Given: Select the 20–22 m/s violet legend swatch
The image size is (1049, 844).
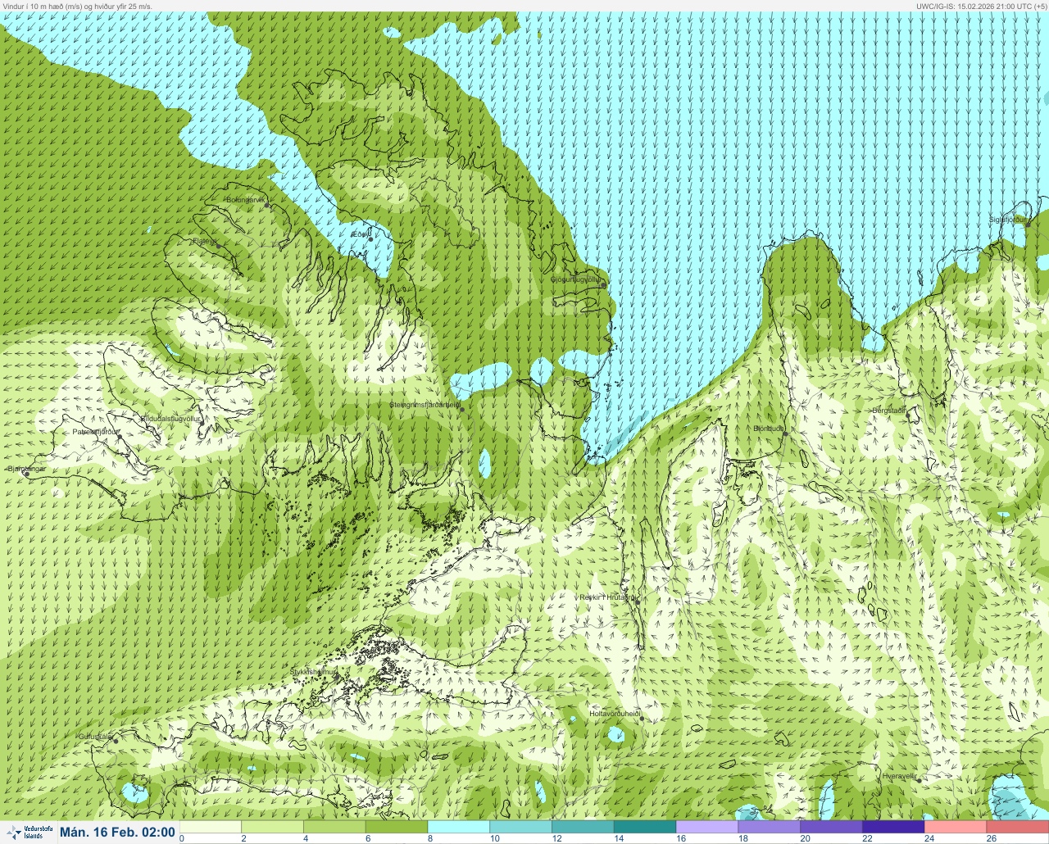Looking at the screenshot, I should 832,827.
